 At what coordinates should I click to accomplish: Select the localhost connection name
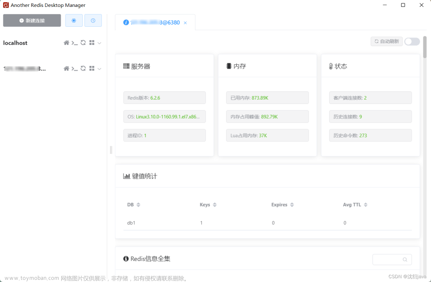[15, 43]
